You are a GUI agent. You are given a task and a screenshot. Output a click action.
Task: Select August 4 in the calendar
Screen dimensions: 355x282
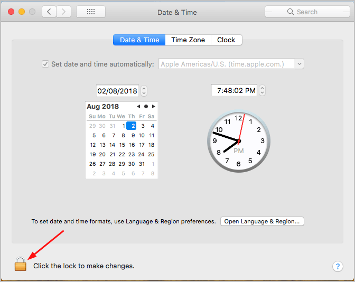pos(153,126)
